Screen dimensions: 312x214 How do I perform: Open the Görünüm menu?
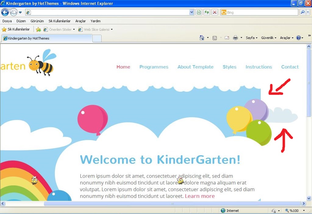point(37,21)
